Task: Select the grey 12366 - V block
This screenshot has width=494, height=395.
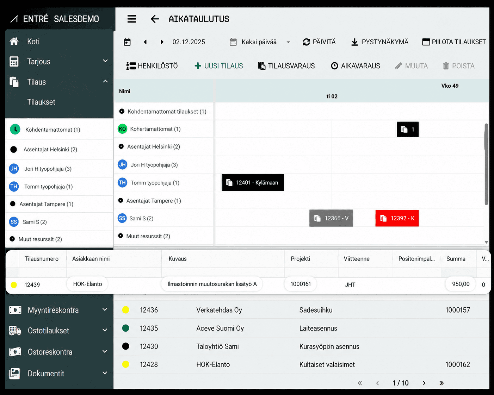Action: coord(331,218)
